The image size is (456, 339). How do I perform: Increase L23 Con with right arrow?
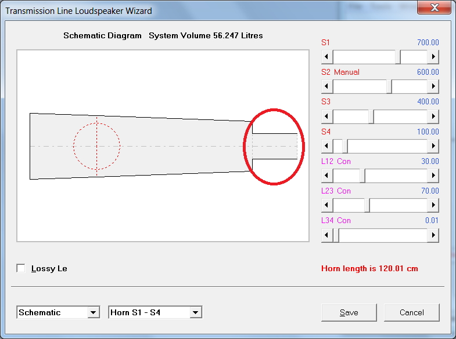click(433, 205)
